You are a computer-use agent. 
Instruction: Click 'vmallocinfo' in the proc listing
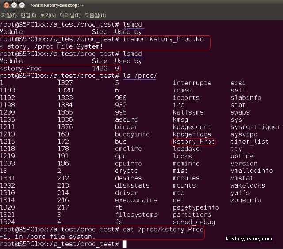(x=252, y=171)
